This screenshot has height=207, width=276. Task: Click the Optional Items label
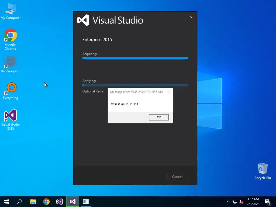tap(93, 91)
